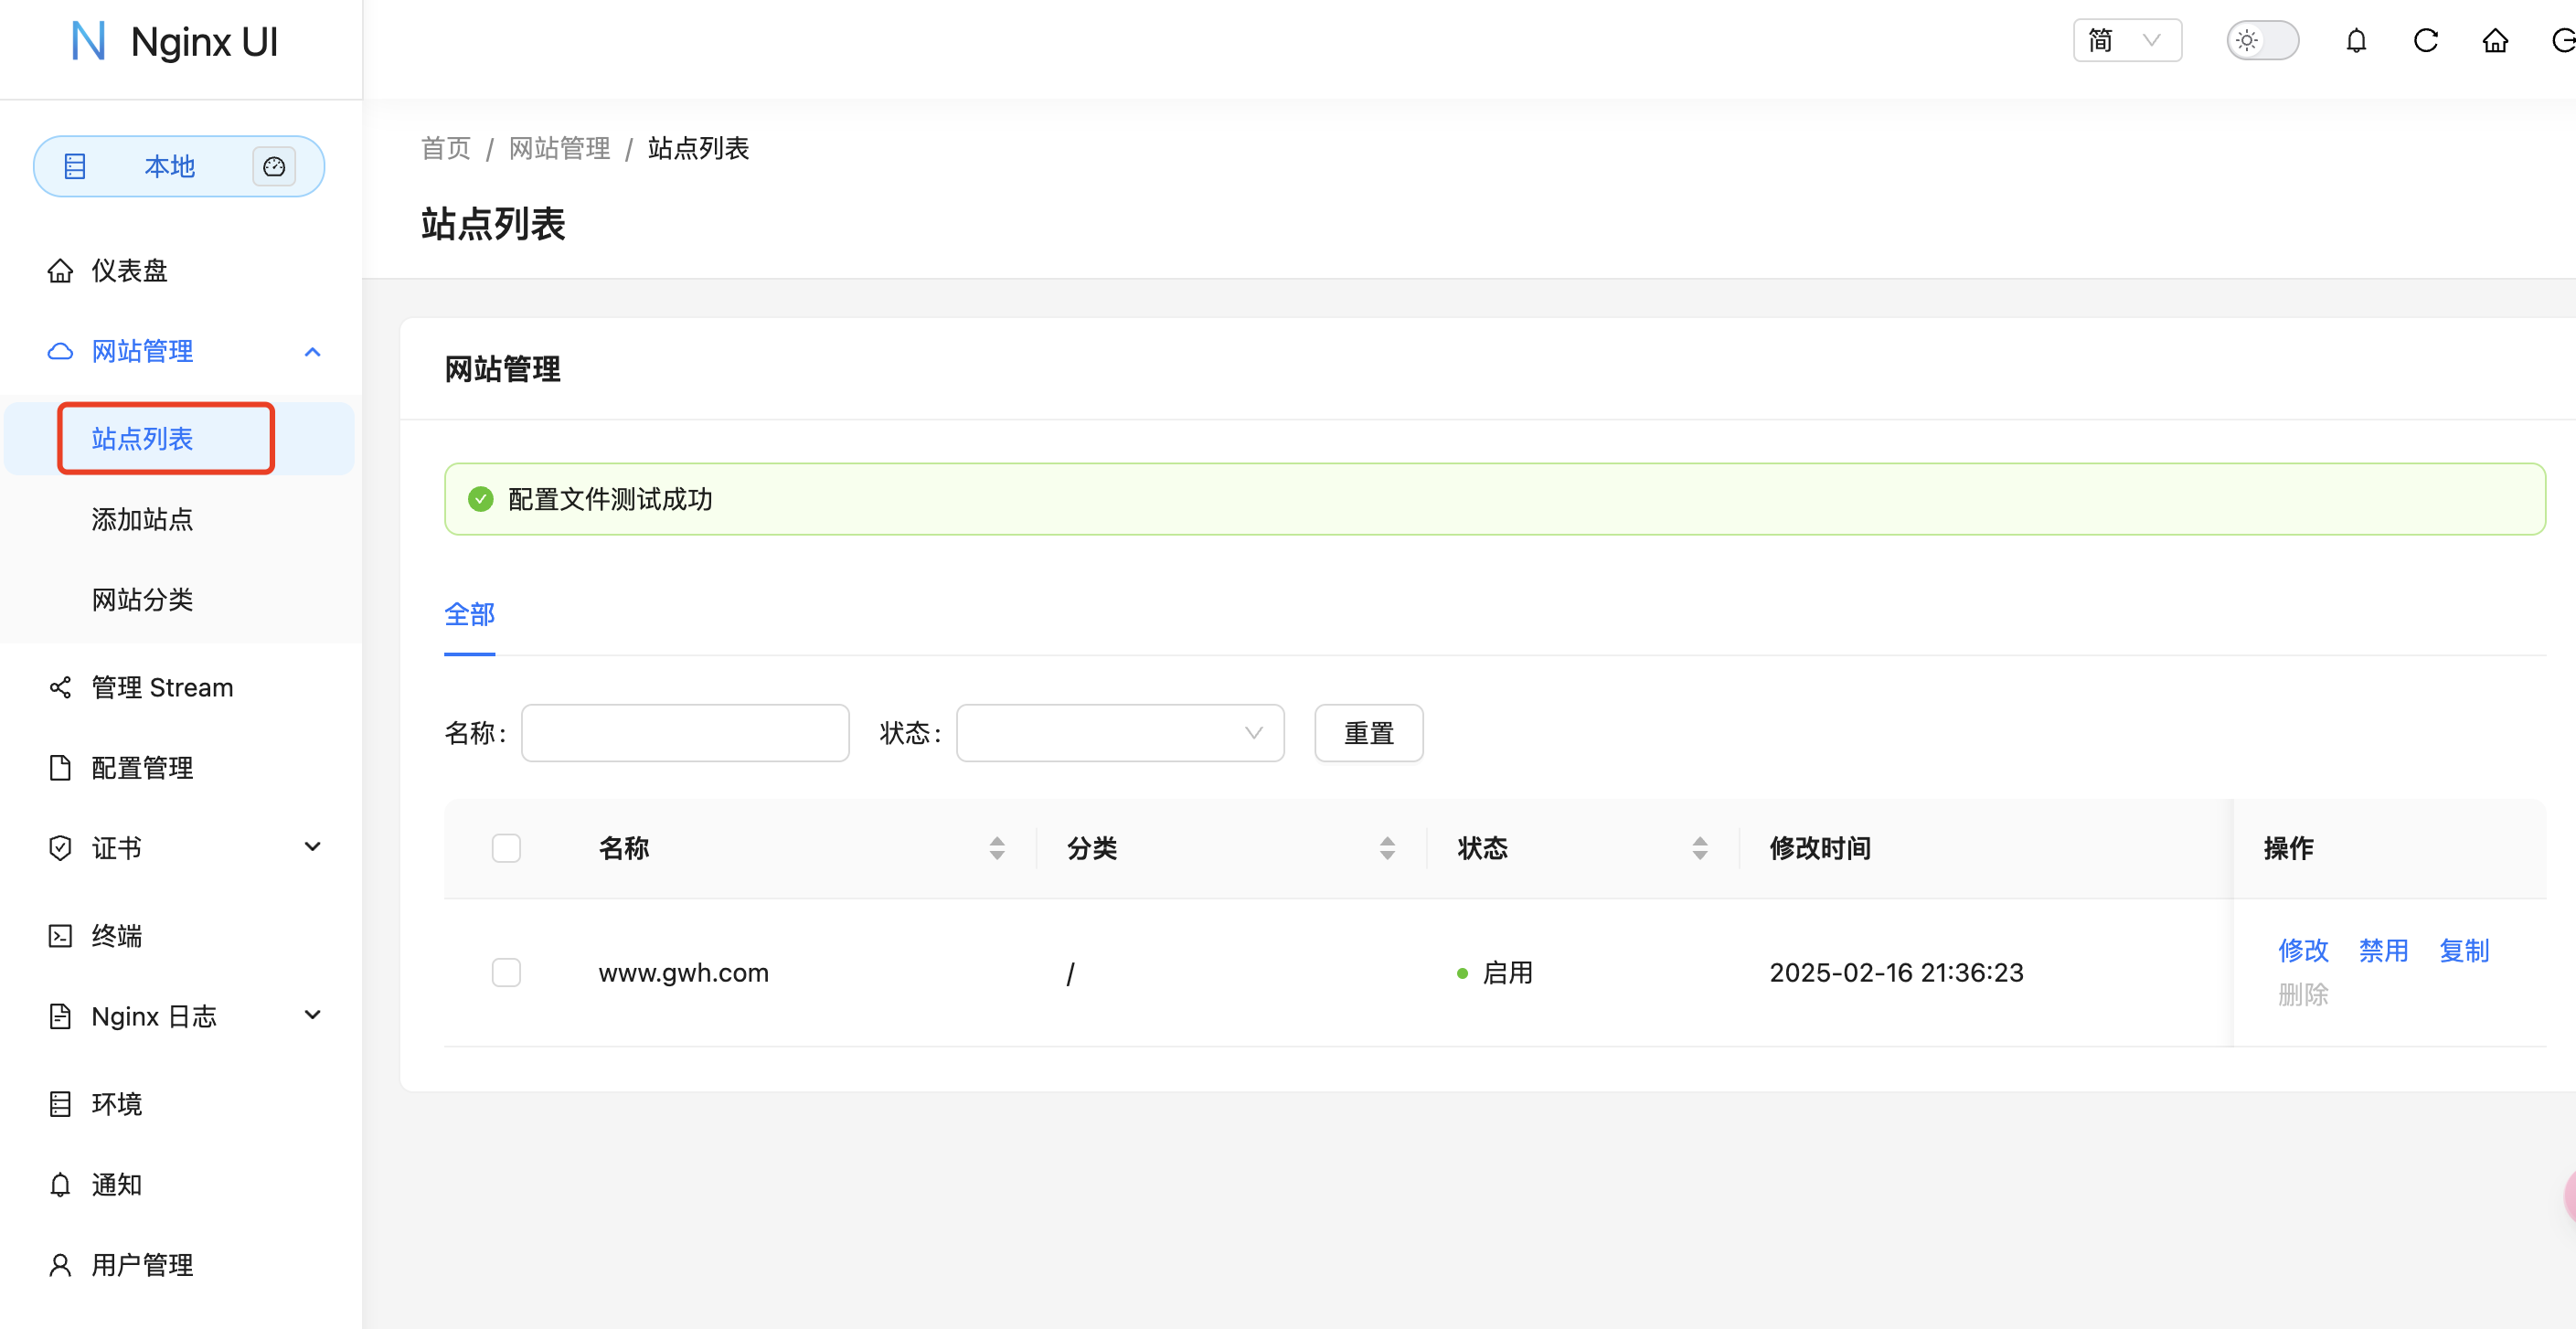
Task: Click the notification bell icon in header
Action: (2356, 41)
